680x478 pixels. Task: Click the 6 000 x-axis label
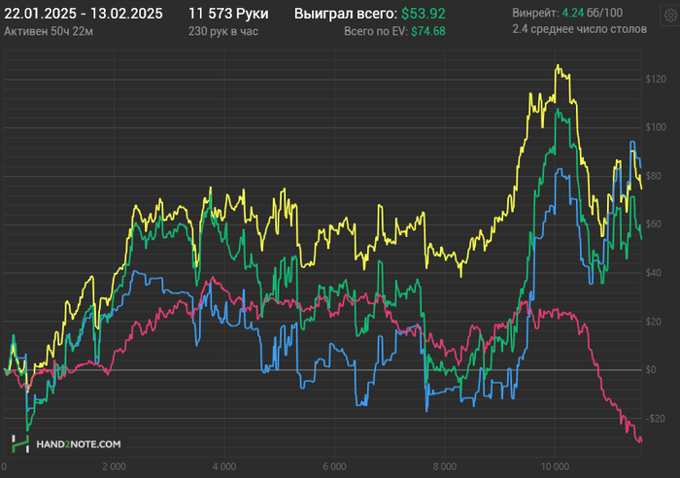tap(334, 466)
